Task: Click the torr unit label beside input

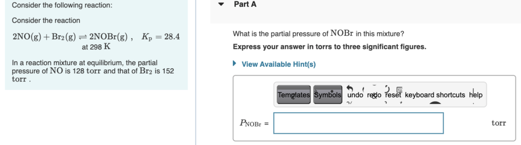Action: (x=499, y=123)
